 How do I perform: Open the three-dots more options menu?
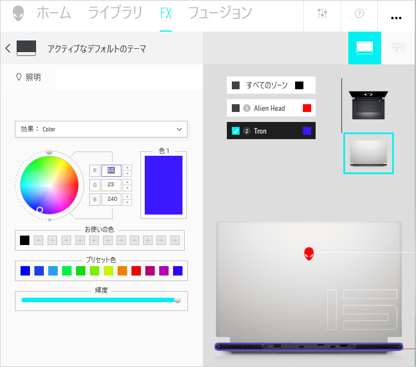tap(396, 17)
